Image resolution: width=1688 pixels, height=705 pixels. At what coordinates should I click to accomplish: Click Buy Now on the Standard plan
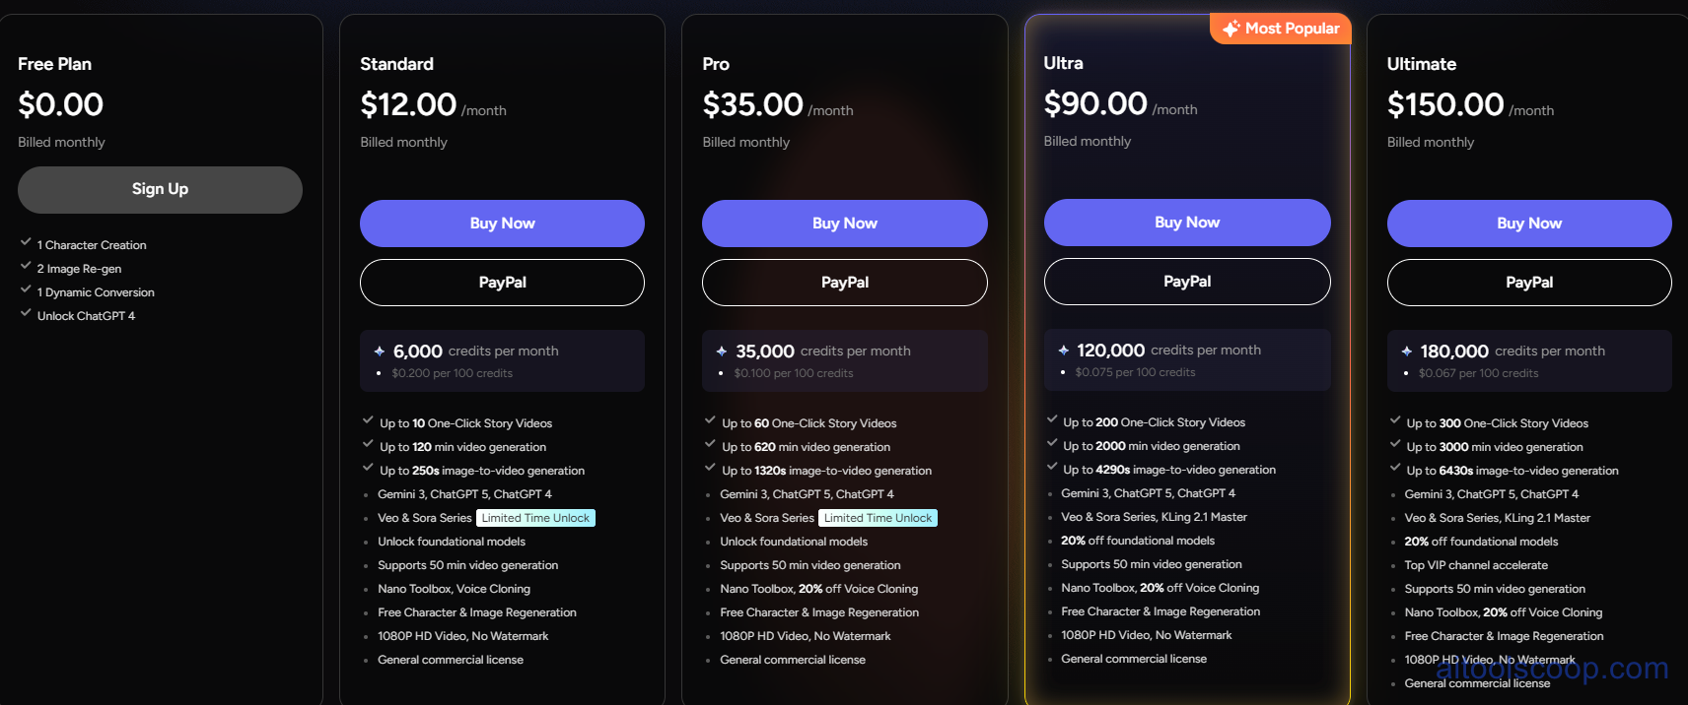tap(502, 224)
